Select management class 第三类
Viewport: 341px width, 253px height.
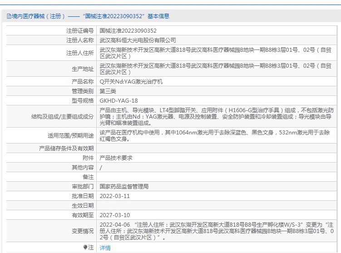coord(108,91)
